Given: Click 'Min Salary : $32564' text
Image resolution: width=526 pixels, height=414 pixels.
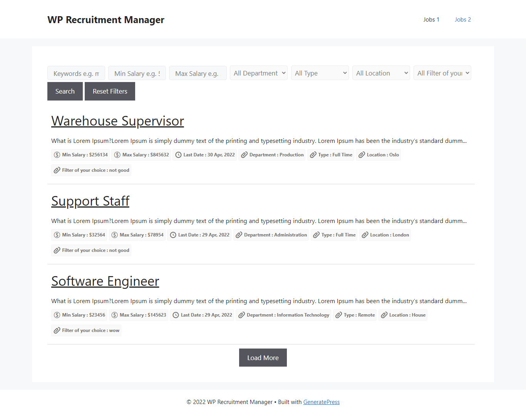Looking at the screenshot, I should tap(84, 235).
